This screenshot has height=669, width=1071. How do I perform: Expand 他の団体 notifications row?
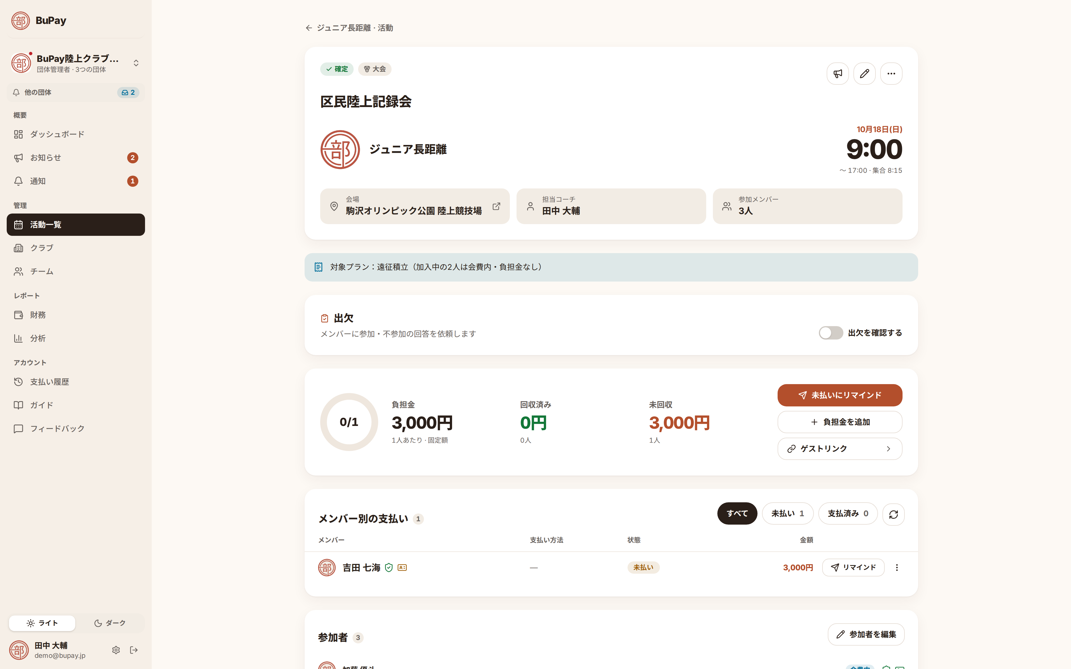point(76,93)
